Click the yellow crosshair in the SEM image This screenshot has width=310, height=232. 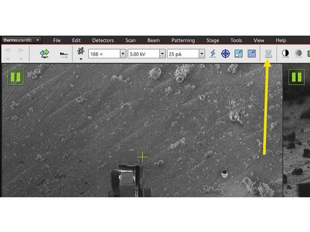(x=142, y=157)
